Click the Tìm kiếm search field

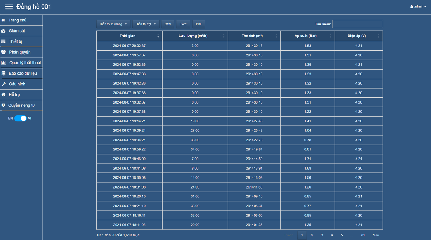pos(357,24)
